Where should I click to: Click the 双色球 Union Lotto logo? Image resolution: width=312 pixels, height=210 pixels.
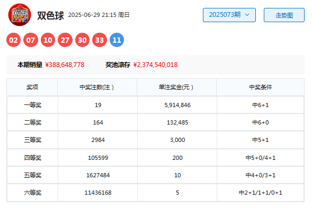coord(20,15)
